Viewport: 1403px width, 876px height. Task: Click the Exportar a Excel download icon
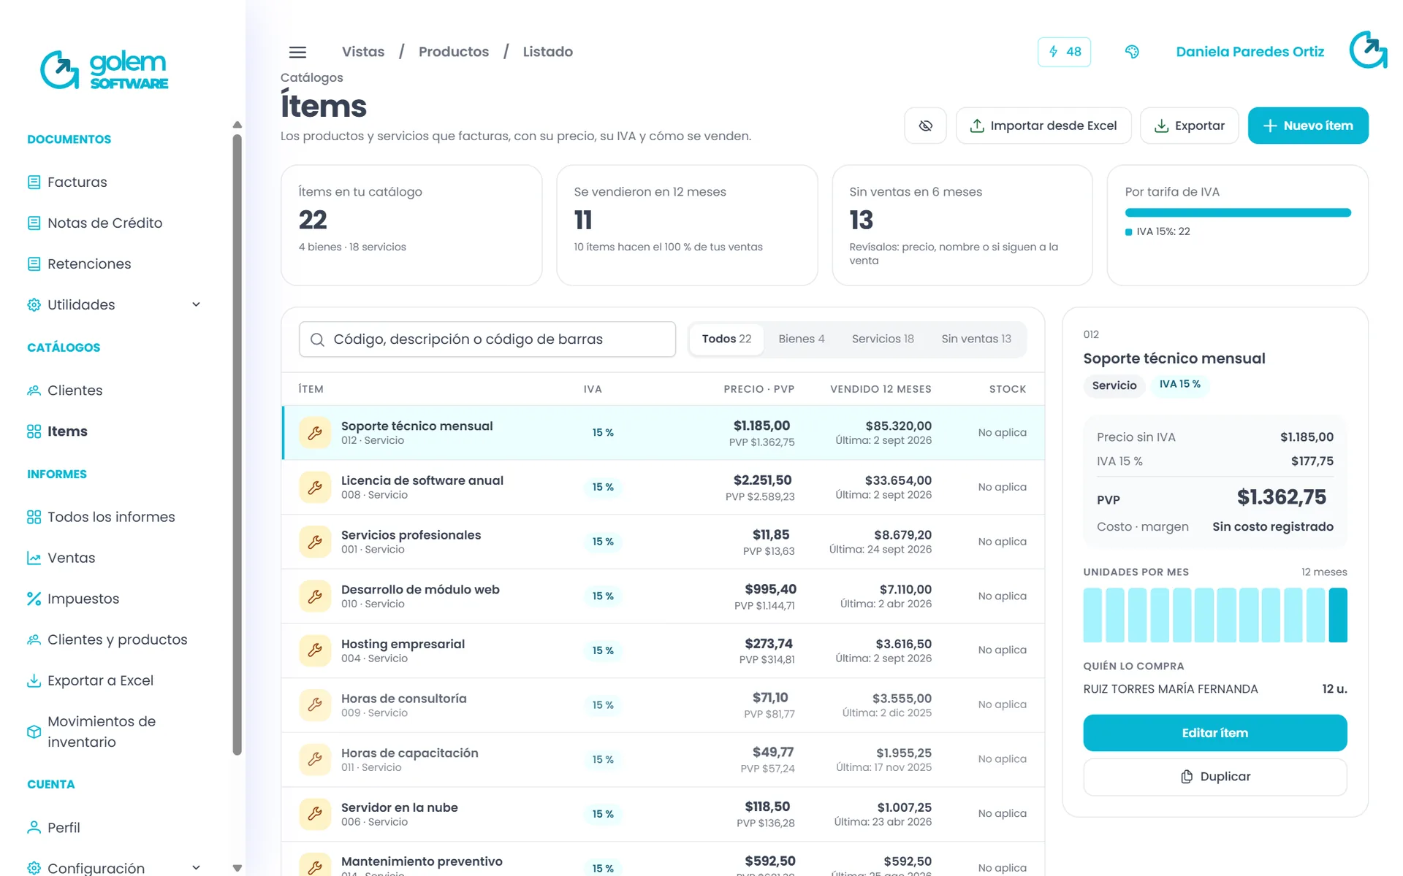[34, 680]
